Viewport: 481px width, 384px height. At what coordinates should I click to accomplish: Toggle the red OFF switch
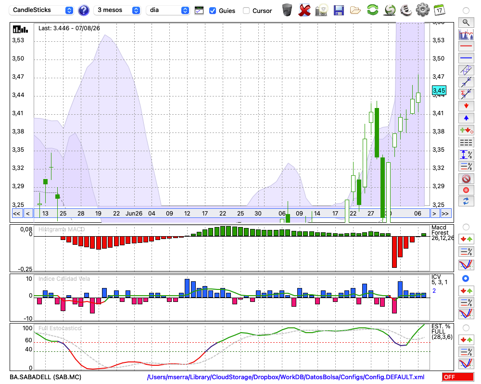pos(458,377)
